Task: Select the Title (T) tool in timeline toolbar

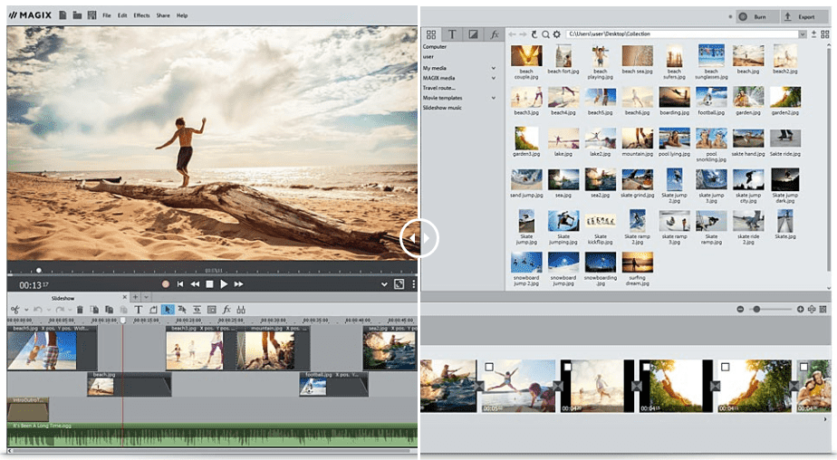Action: coord(139,310)
